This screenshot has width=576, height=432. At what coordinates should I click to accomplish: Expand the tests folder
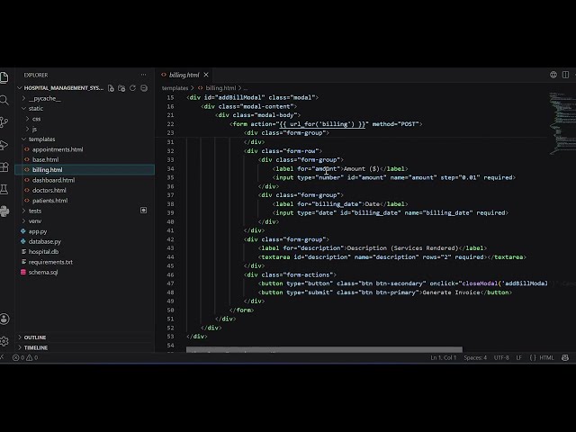35,211
